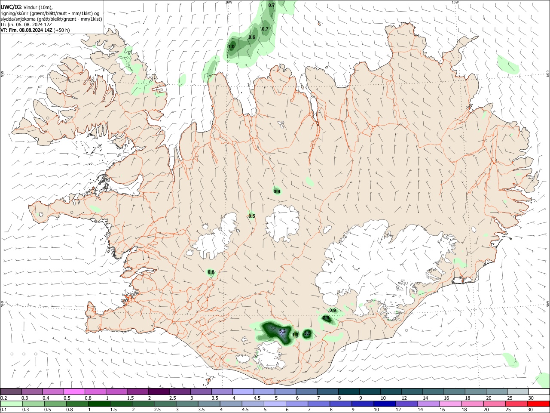This screenshot has width=550, height=413.
Task: Select darkest green lower-row swatch starting at 1
Action: pos(99,404)
